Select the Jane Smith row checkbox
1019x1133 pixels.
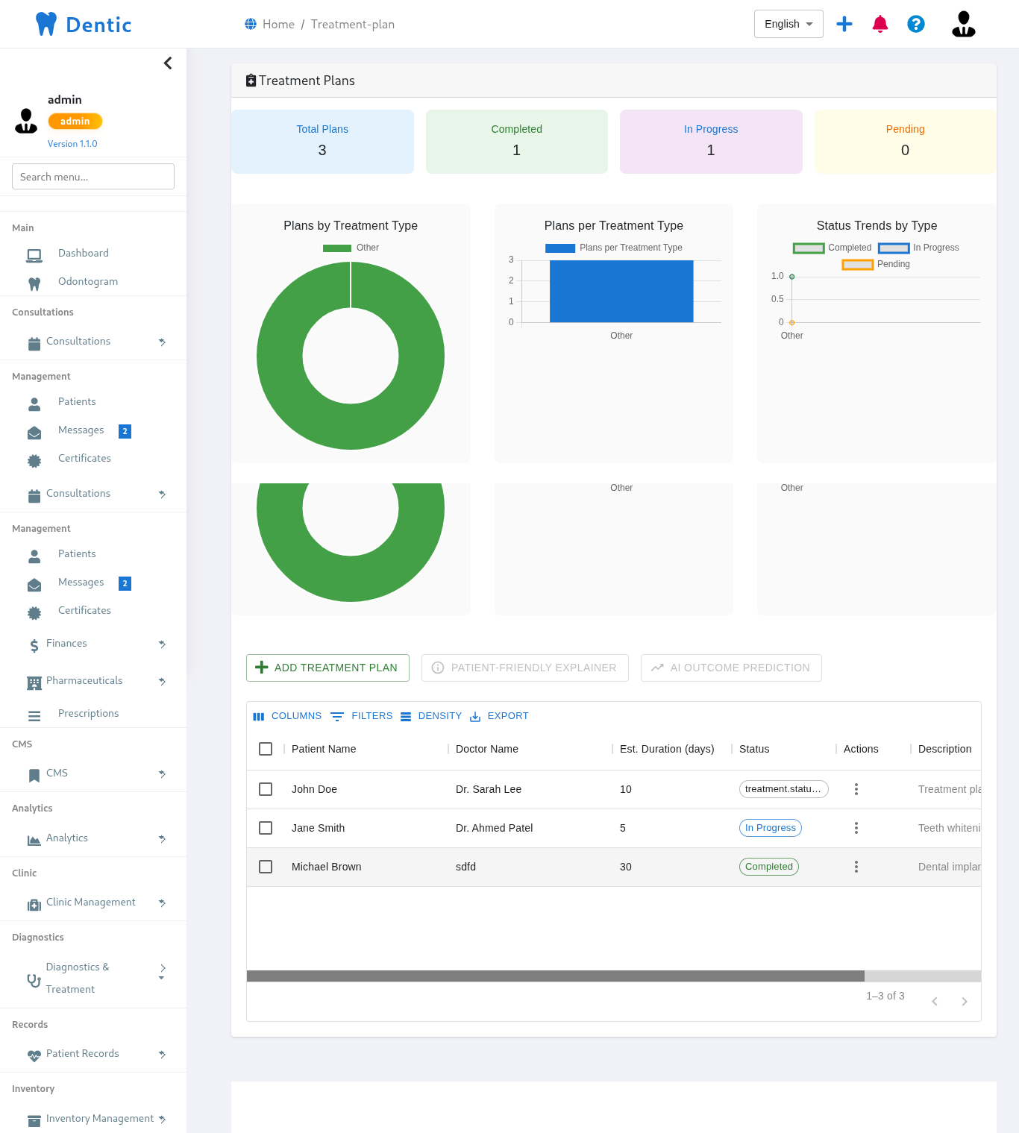[266, 828]
